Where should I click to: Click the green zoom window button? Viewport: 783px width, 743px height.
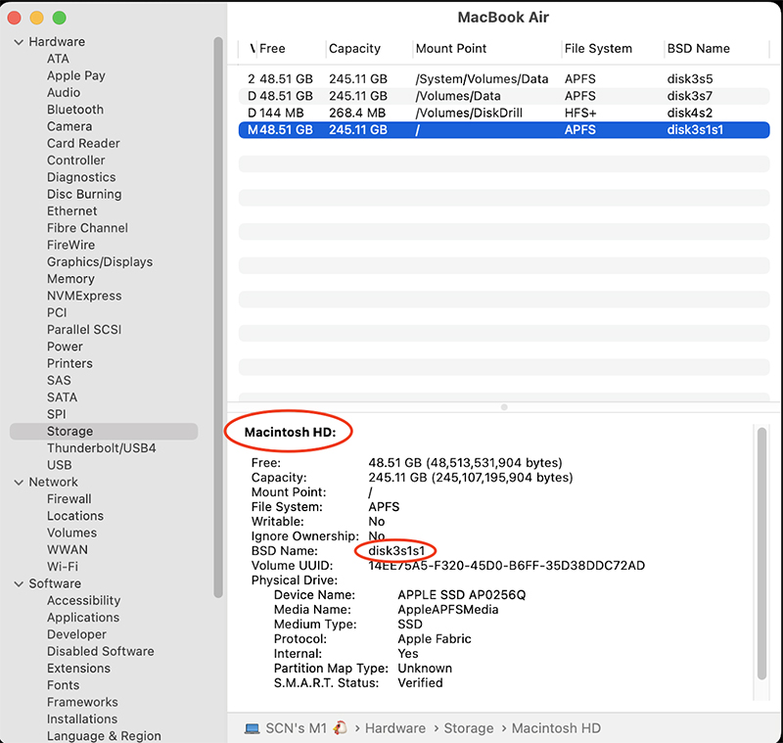tap(60, 18)
